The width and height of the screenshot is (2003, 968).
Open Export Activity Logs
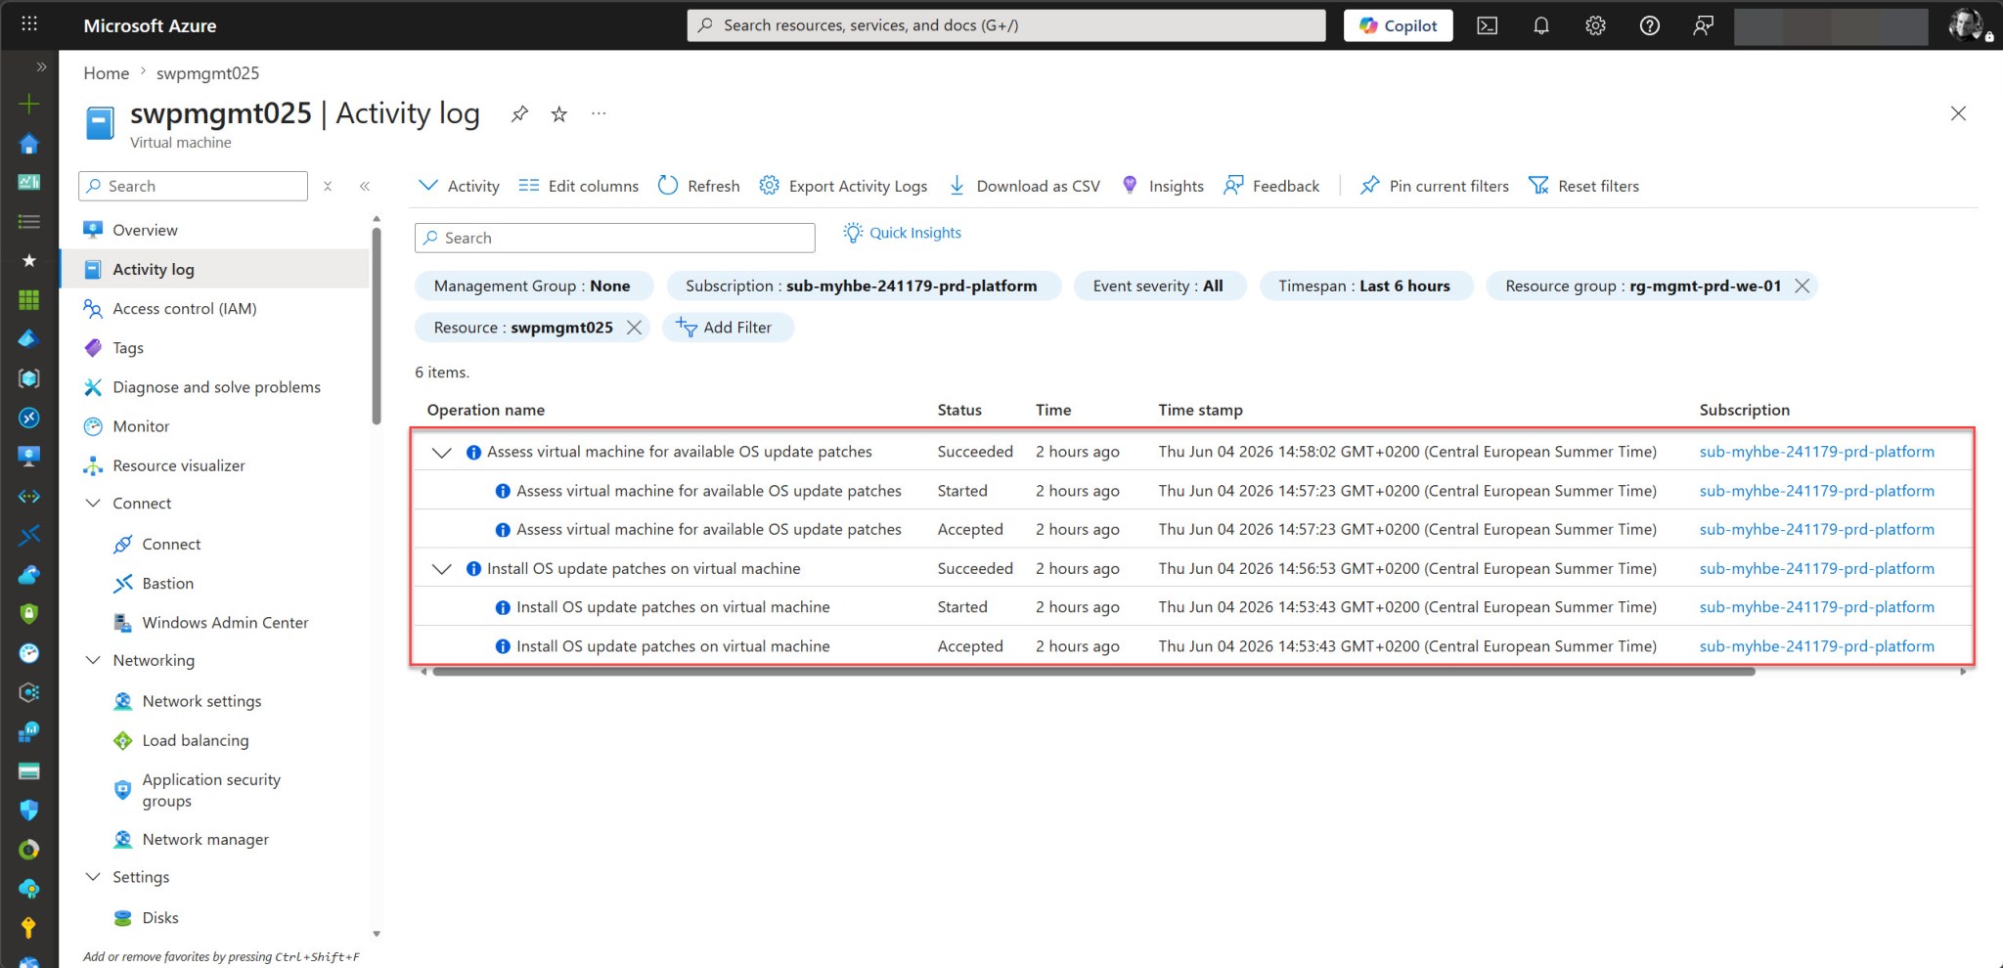(x=843, y=186)
